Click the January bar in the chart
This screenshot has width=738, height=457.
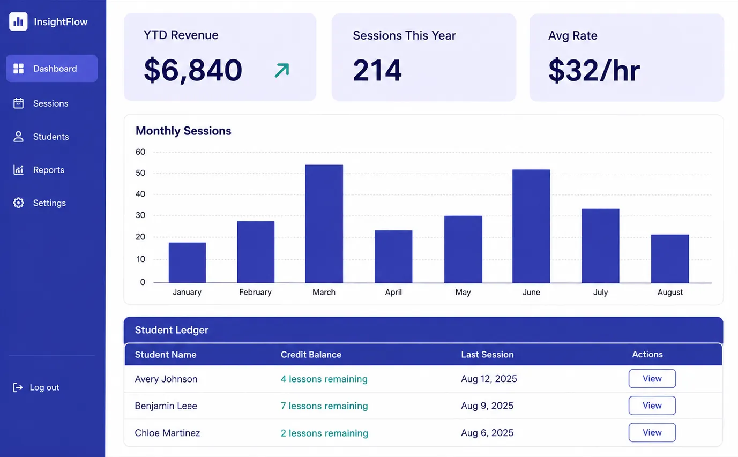click(x=187, y=263)
